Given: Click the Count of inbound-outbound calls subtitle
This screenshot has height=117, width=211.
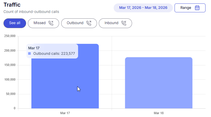Looking at the screenshot, I should click(31, 12).
